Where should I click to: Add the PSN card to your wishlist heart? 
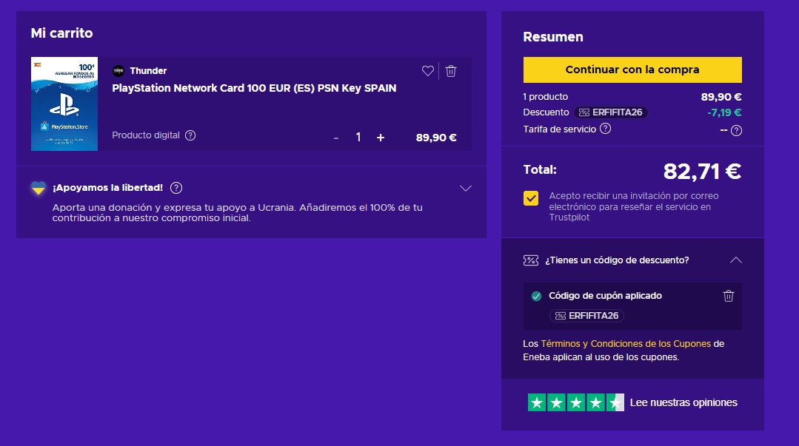428,71
